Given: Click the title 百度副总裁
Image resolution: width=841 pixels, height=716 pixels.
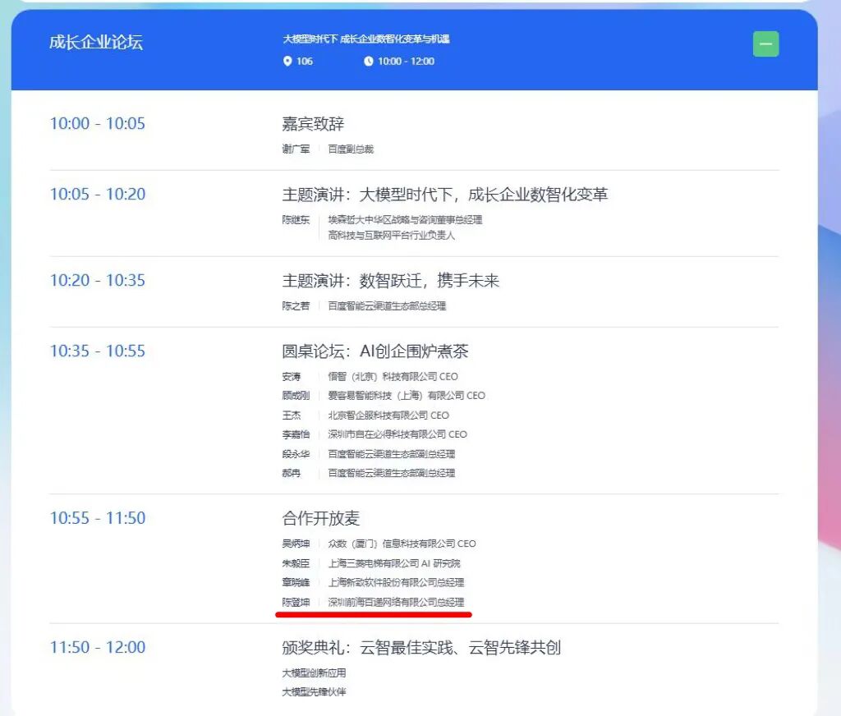Looking at the screenshot, I should 351,149.
